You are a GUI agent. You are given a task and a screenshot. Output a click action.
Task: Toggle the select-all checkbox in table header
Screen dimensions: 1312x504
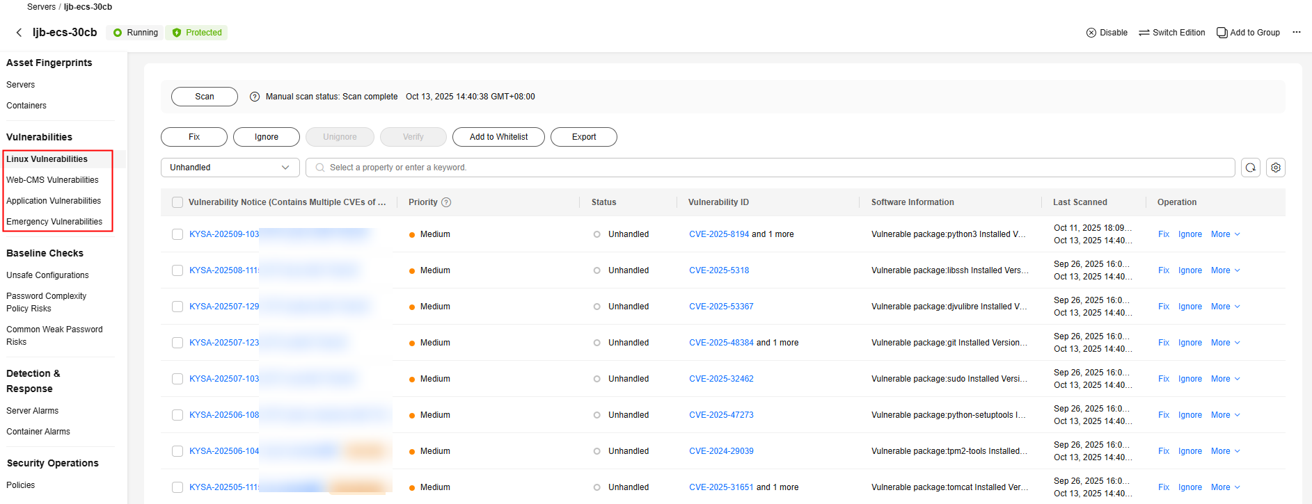point(177,202)
